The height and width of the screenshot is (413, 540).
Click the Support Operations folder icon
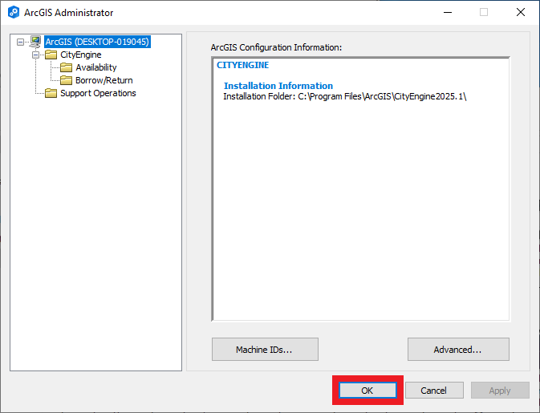51,93
